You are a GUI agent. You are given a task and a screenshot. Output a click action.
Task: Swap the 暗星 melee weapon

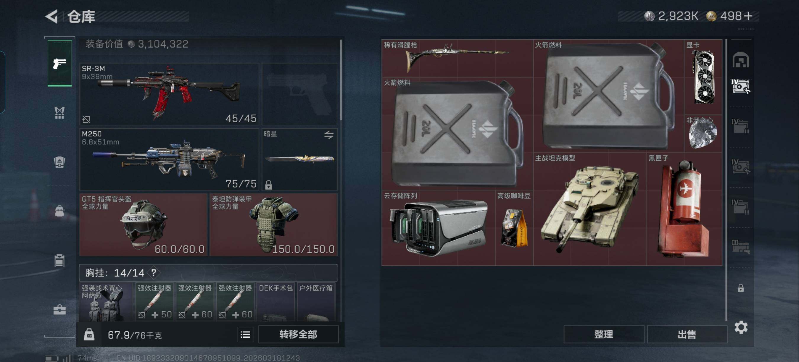click(x=329, y=135)
